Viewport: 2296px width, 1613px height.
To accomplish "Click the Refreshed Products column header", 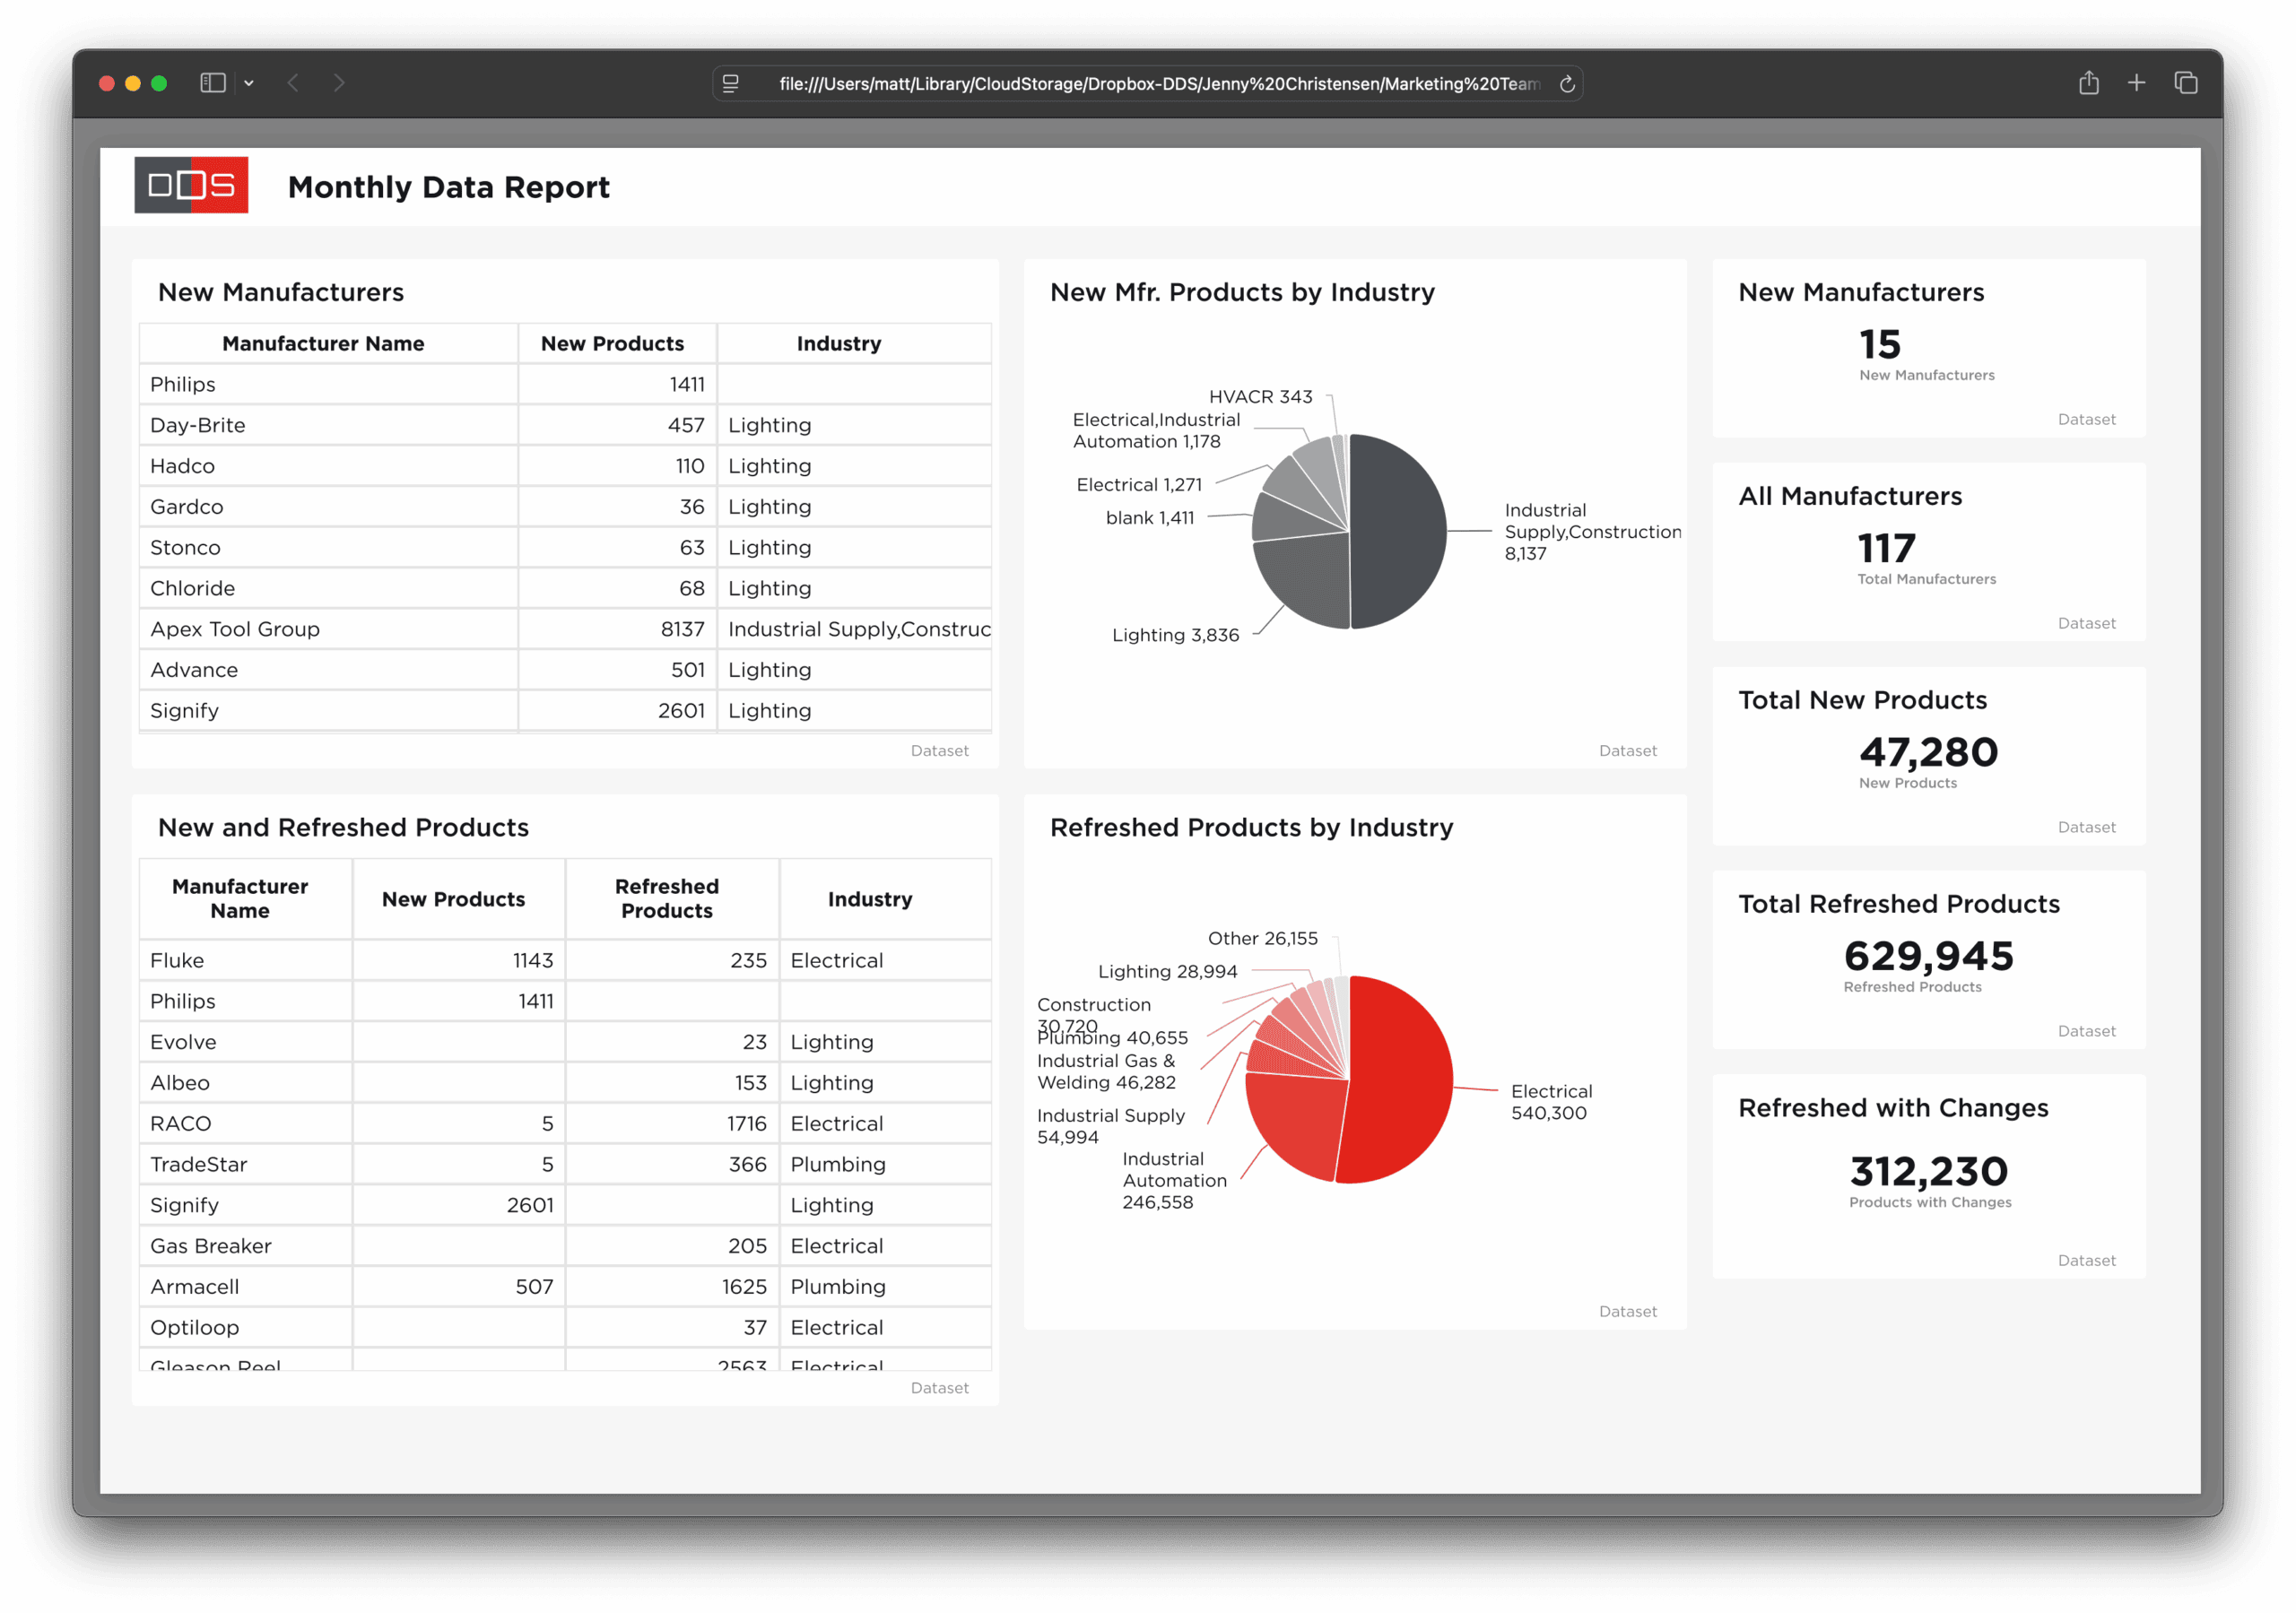I will click(x=666, y=898).
